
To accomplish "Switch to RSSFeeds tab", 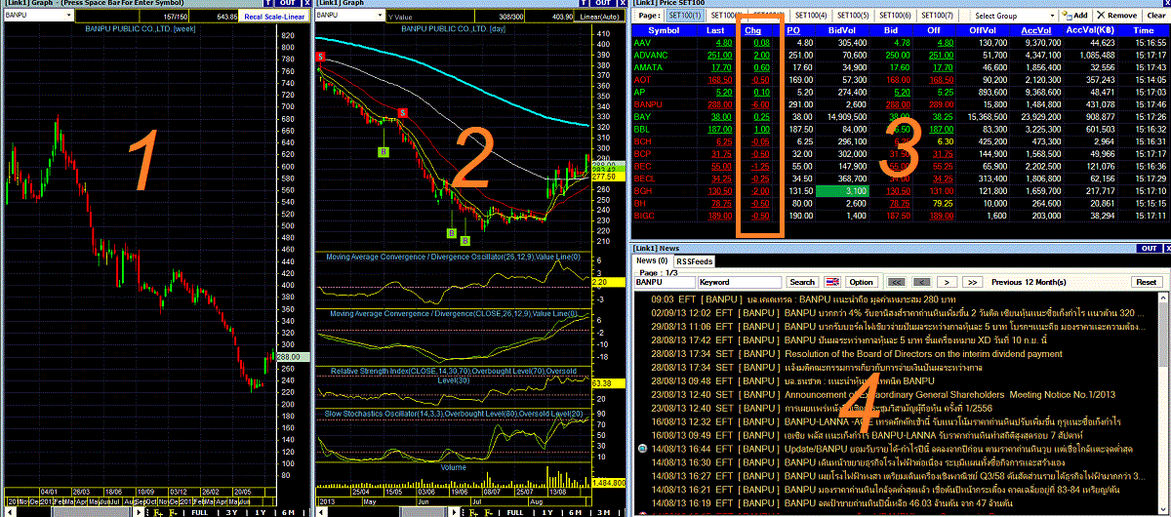I will tap(695, 261).
